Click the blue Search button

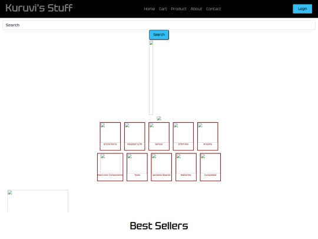(159, 35)
